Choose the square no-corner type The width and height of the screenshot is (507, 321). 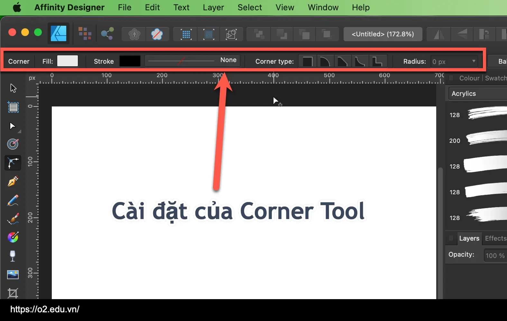click(x=308, y=61)
